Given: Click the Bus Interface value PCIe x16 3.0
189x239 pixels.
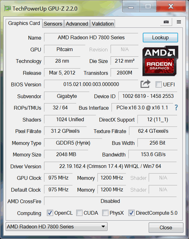Looking at the screenshot, I should click(x=142, y=108).
